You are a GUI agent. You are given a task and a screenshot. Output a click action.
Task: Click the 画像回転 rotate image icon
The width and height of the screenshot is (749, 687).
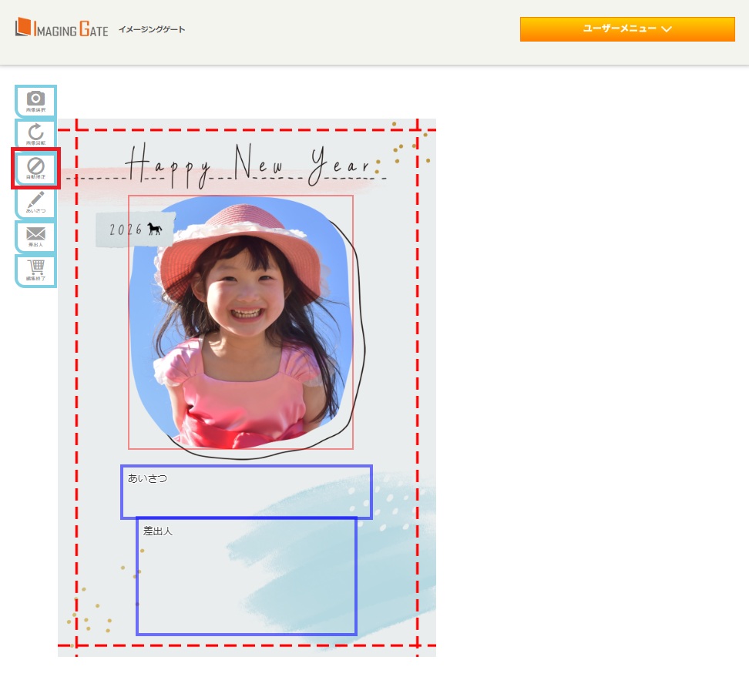coord(35,135)
